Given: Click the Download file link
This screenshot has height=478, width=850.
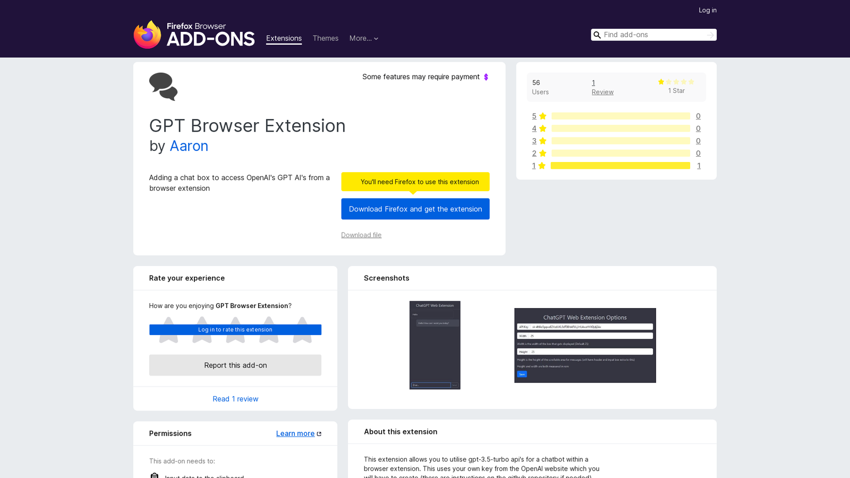Looking at the screenshot, I should 361,235.
